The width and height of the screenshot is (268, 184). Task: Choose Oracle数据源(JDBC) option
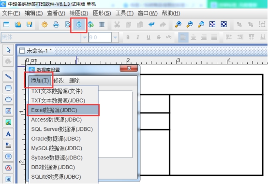(63, 139)
